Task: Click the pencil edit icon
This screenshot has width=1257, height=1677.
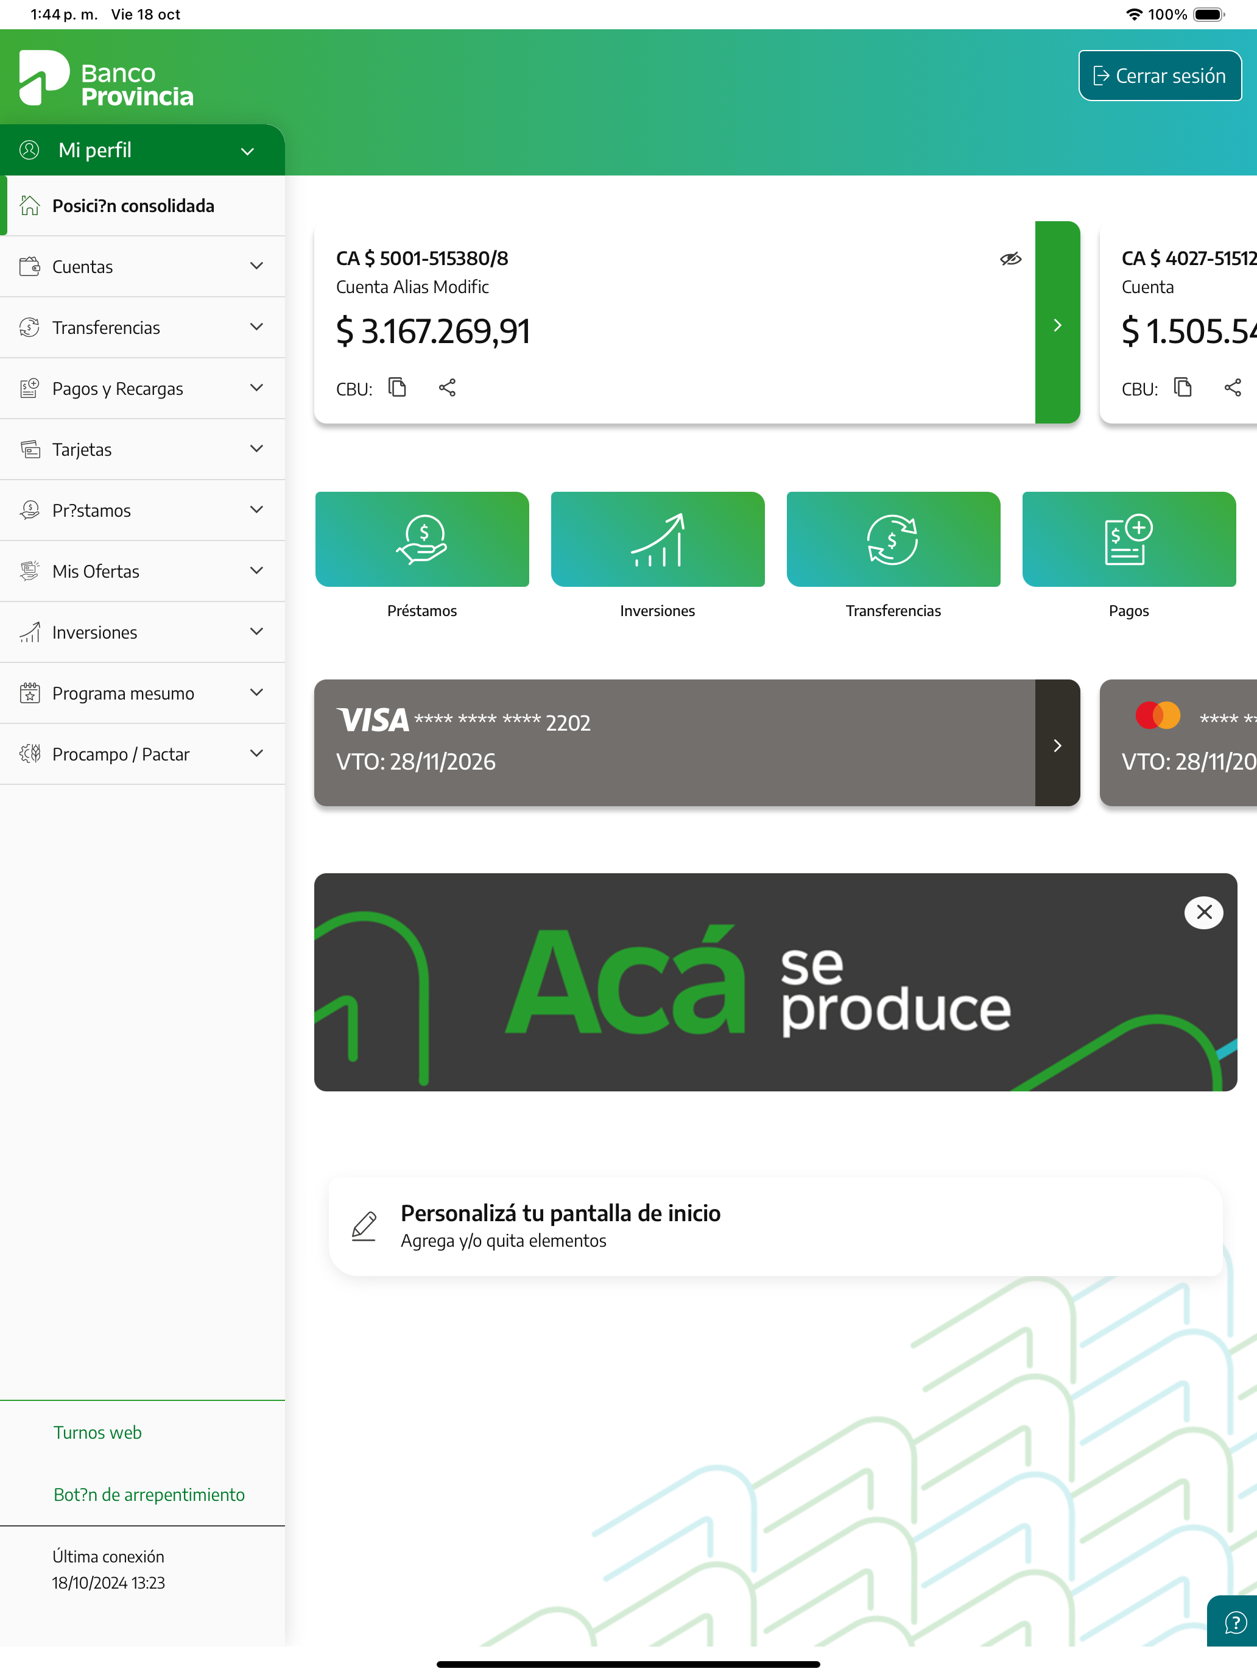Action: [364, 1226]
